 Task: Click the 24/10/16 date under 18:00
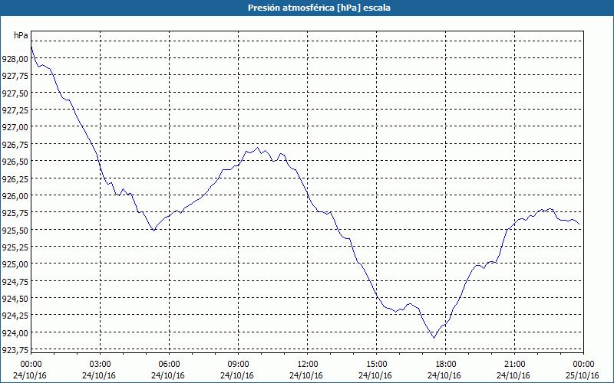coord(444,375)
